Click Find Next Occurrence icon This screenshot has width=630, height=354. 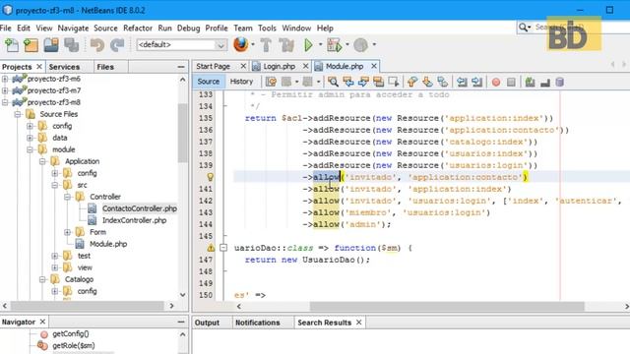coord(363,82)
